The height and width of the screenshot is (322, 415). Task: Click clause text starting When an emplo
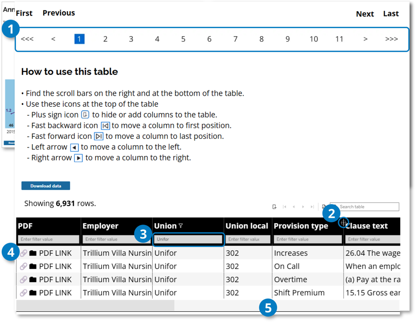tap(373, 266)
